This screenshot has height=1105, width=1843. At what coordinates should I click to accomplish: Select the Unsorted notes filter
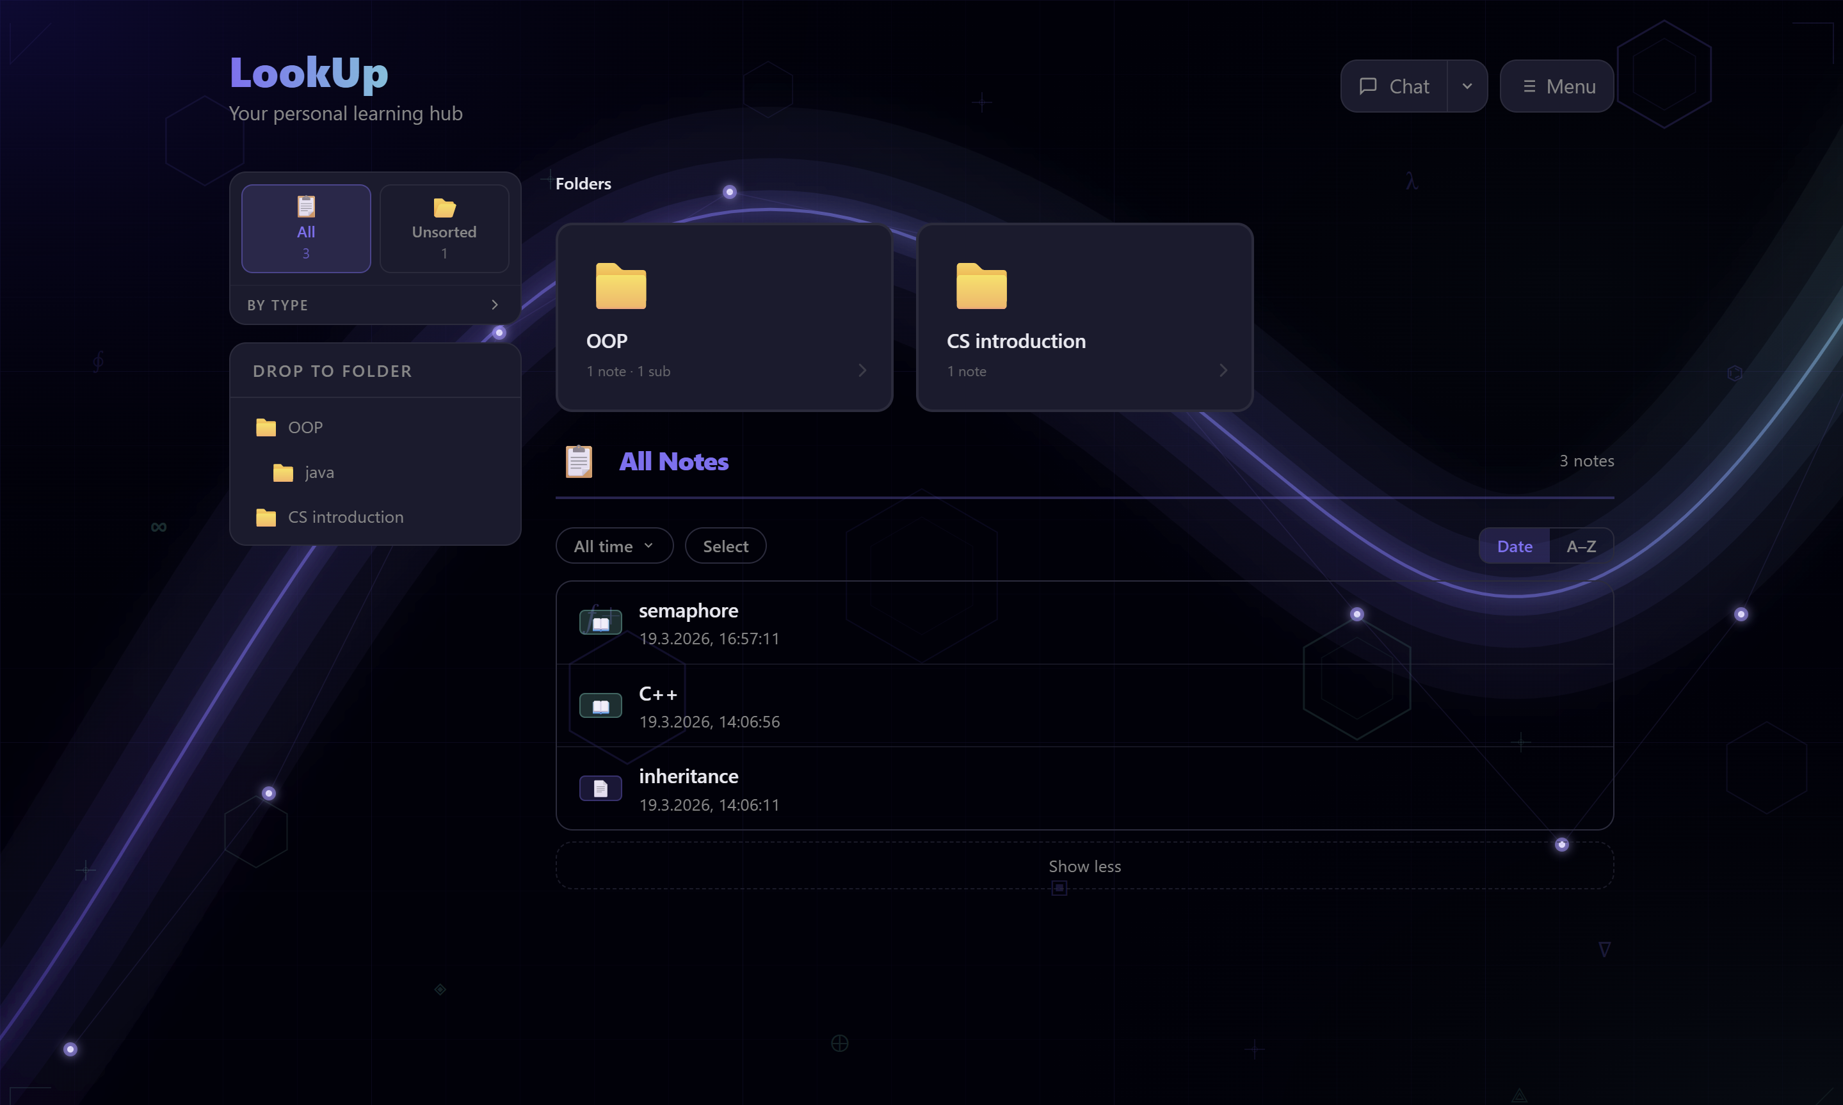point(444,228)
